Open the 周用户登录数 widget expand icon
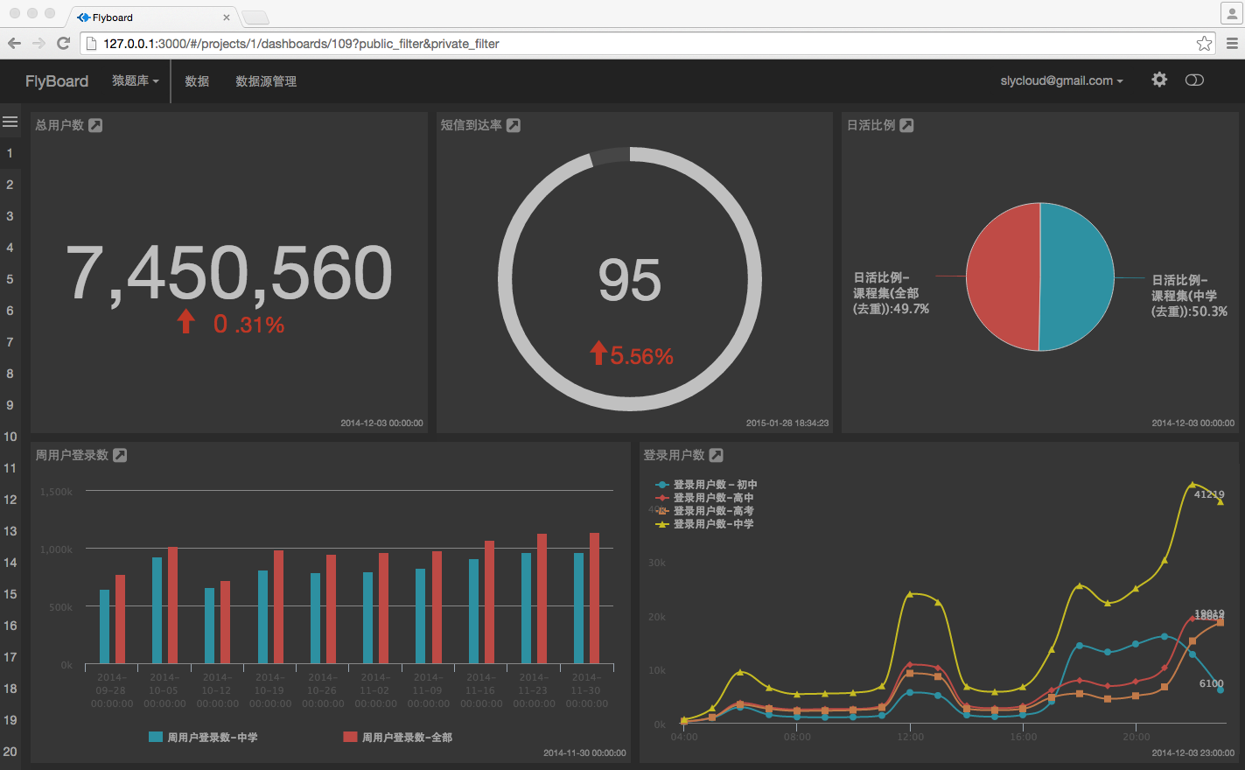The width and height of the screenshot is (1245, 770). pos(120,455)
